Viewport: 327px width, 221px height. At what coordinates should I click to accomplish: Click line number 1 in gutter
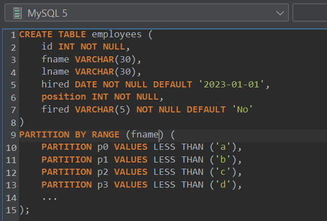[13, 35]
